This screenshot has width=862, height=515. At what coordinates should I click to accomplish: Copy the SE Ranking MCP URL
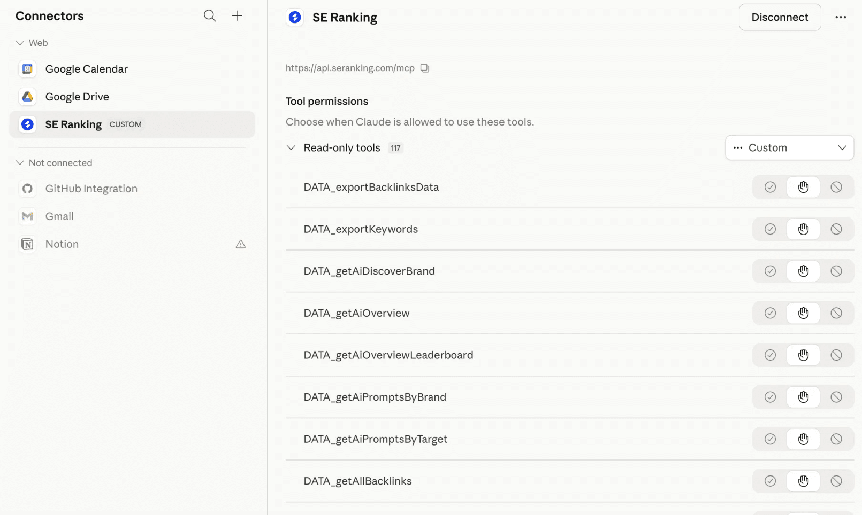(x=425, y=68)
